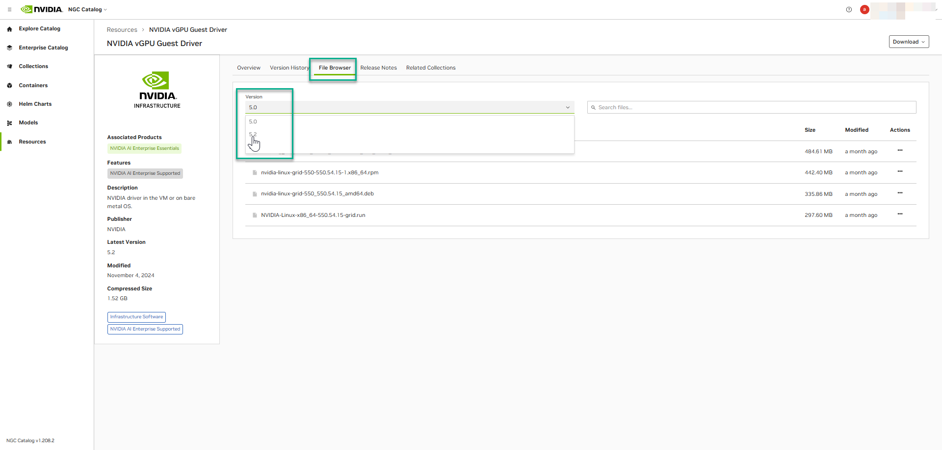The width and height of the screenshot is (942, 450).
Task: Click the 335.86 MB size value
Action: click(x=818, y=194)
